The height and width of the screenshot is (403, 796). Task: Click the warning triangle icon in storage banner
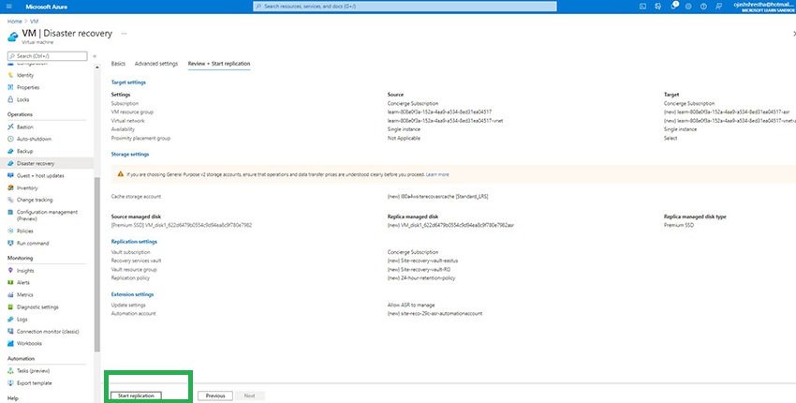click(x=120, y=173)
